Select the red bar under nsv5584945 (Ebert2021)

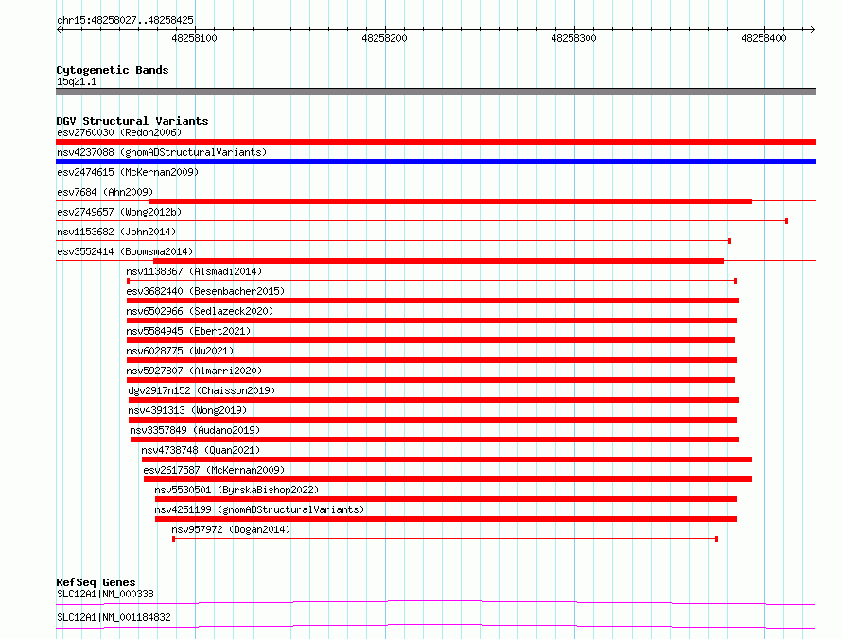430,340
